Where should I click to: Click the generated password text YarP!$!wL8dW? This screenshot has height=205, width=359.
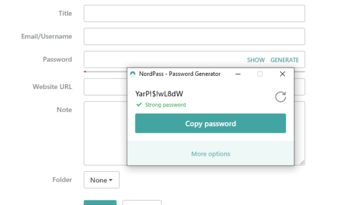point(159,94)
